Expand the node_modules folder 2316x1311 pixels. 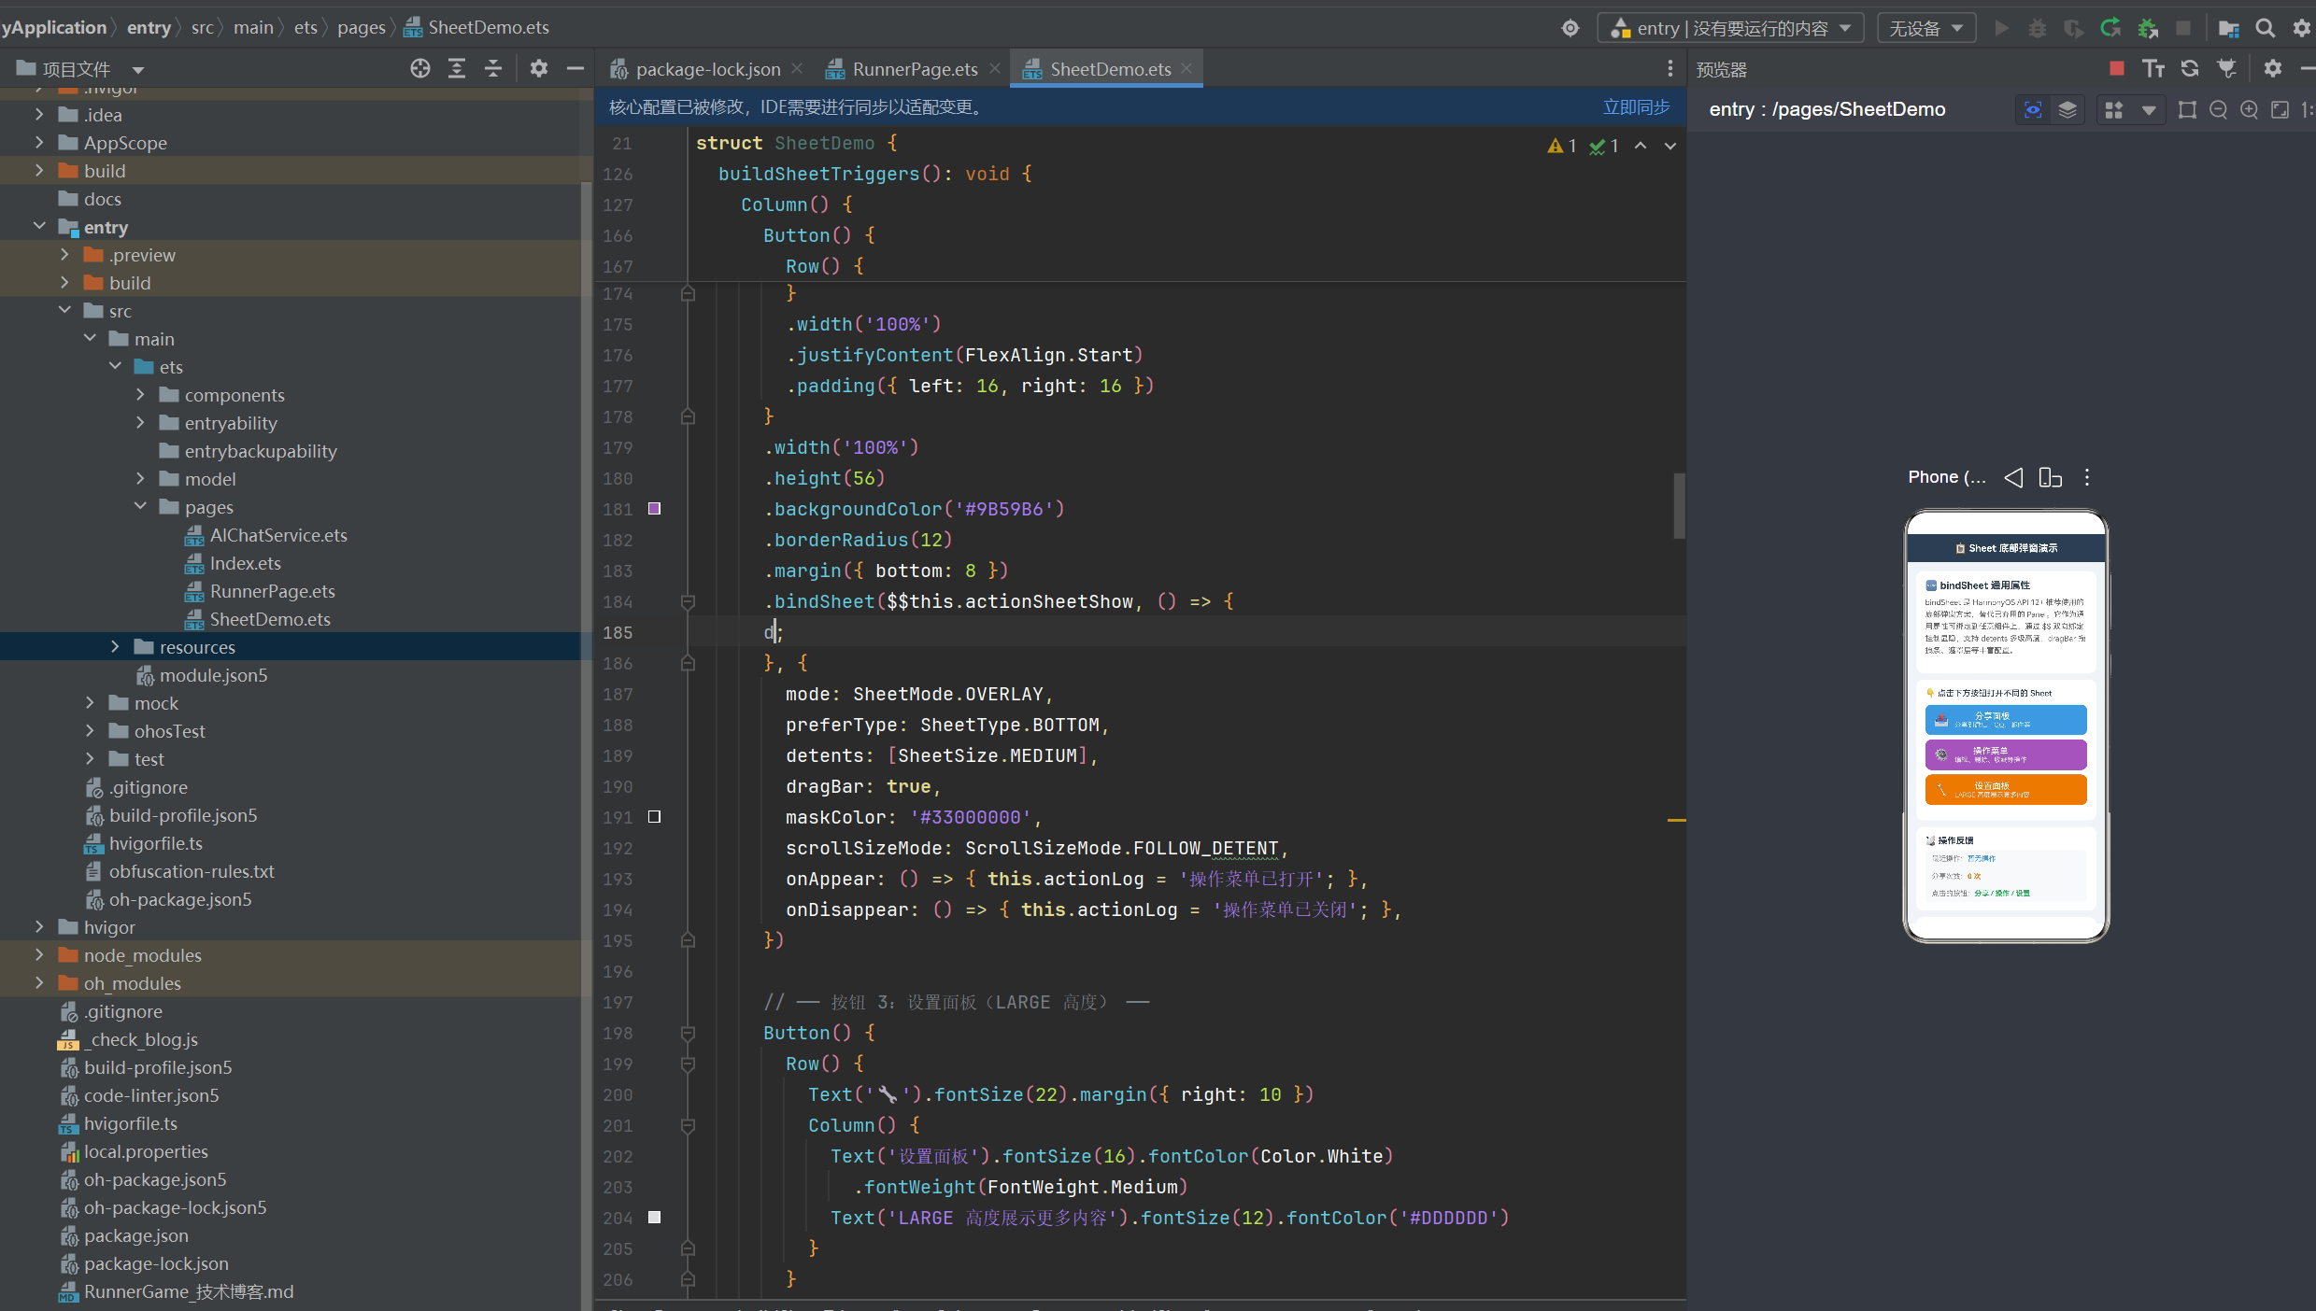tap(39, 955)
